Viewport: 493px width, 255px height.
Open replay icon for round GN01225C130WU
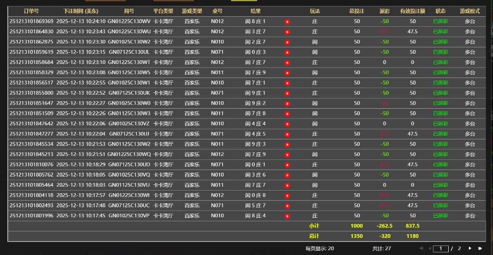click(x=287, y=32)
